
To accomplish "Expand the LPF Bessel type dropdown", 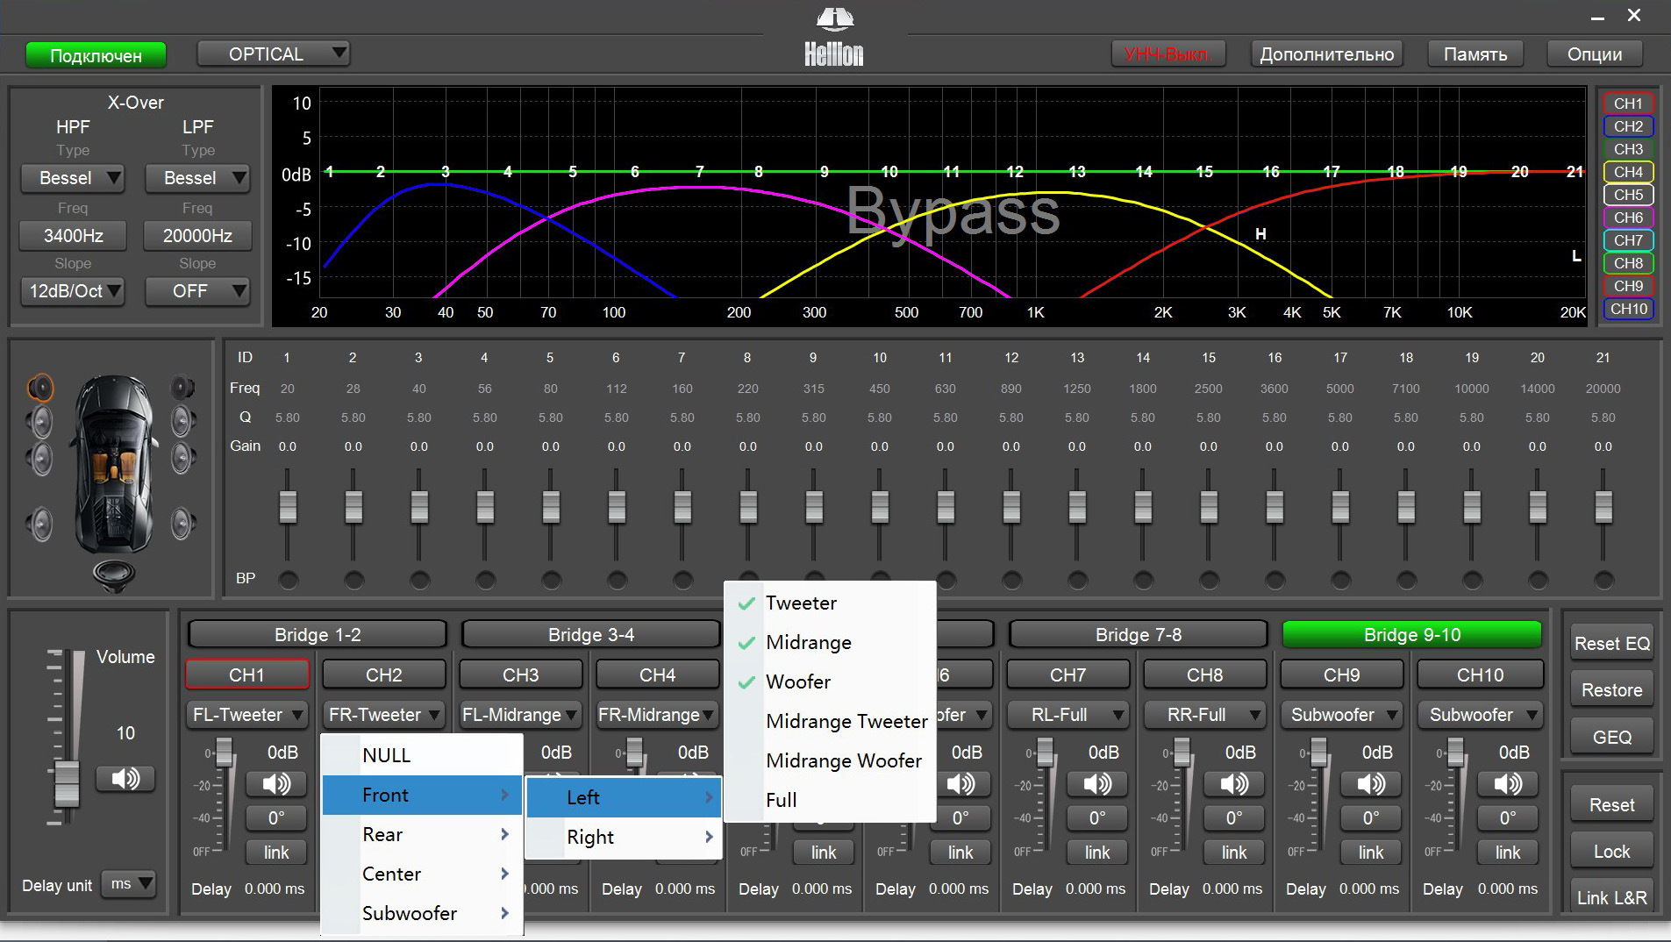I will coord(197,178).
